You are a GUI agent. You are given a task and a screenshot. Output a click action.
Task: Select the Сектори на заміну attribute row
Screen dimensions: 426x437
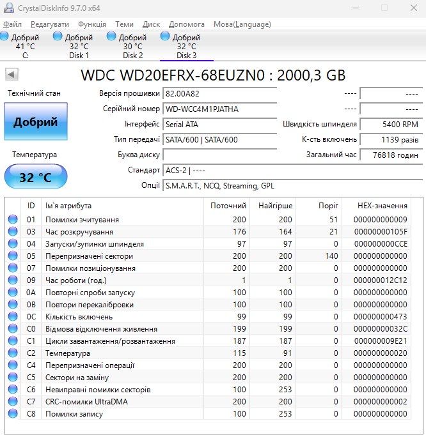pos(208,377)
